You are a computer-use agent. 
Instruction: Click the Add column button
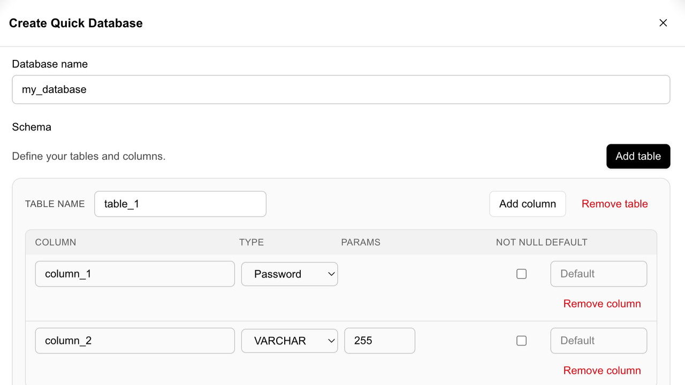527,204
